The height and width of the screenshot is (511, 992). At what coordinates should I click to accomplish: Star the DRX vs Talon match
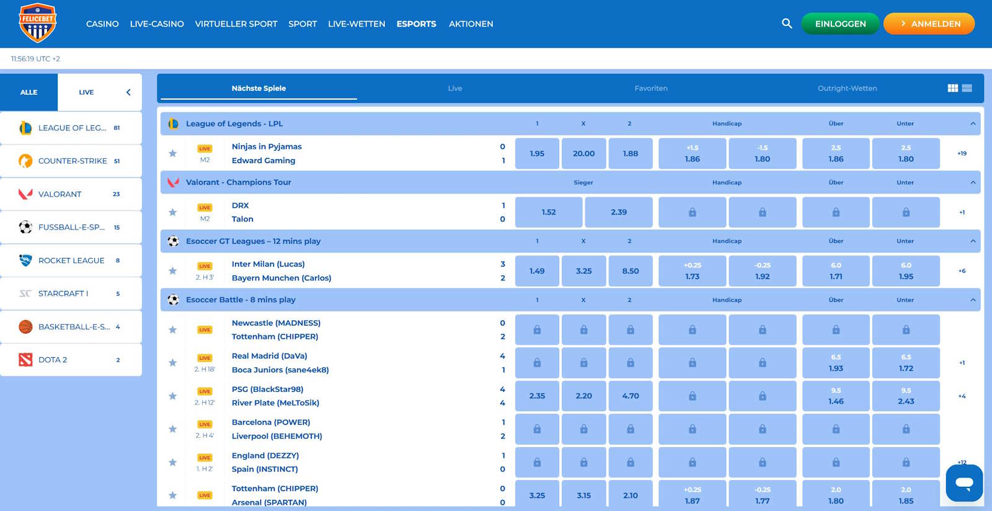[173, 212]
